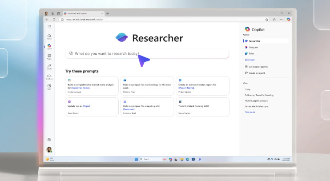Select Track latest from ADO card

click(202, 107)
